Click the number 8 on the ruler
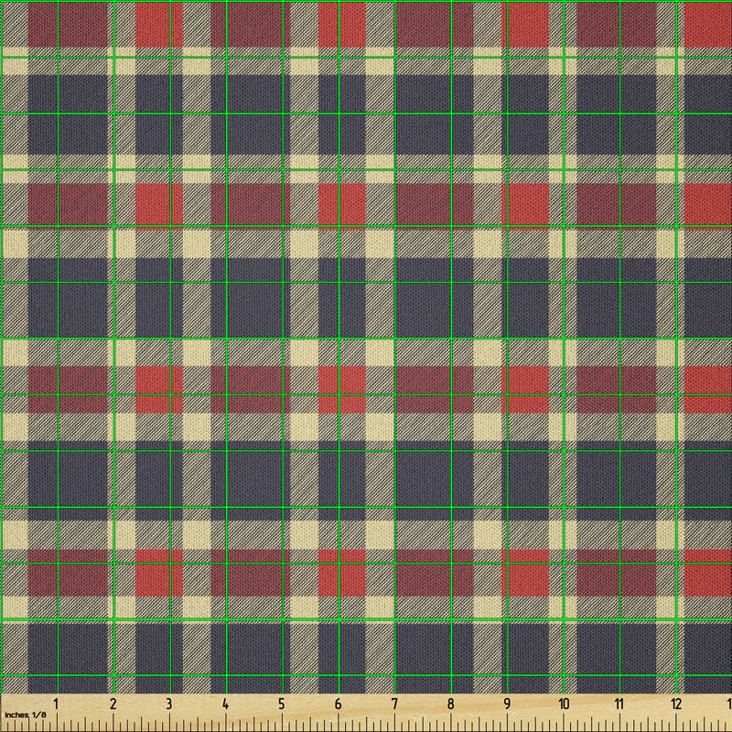The height and width of the screenshot is (732, 732). tap(450, 704)
